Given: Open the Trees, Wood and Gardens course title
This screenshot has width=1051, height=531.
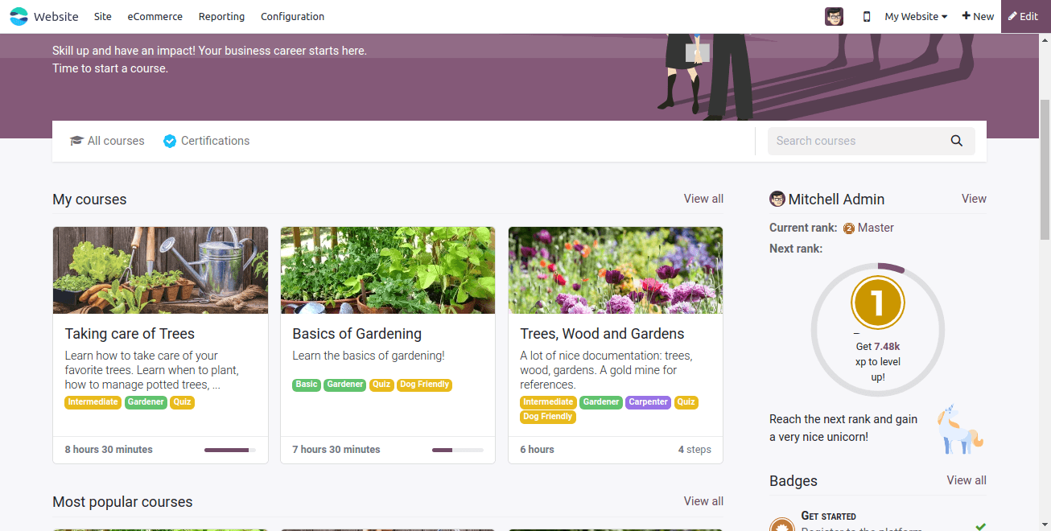Looking at the screenshot, I should coord(602,334).
